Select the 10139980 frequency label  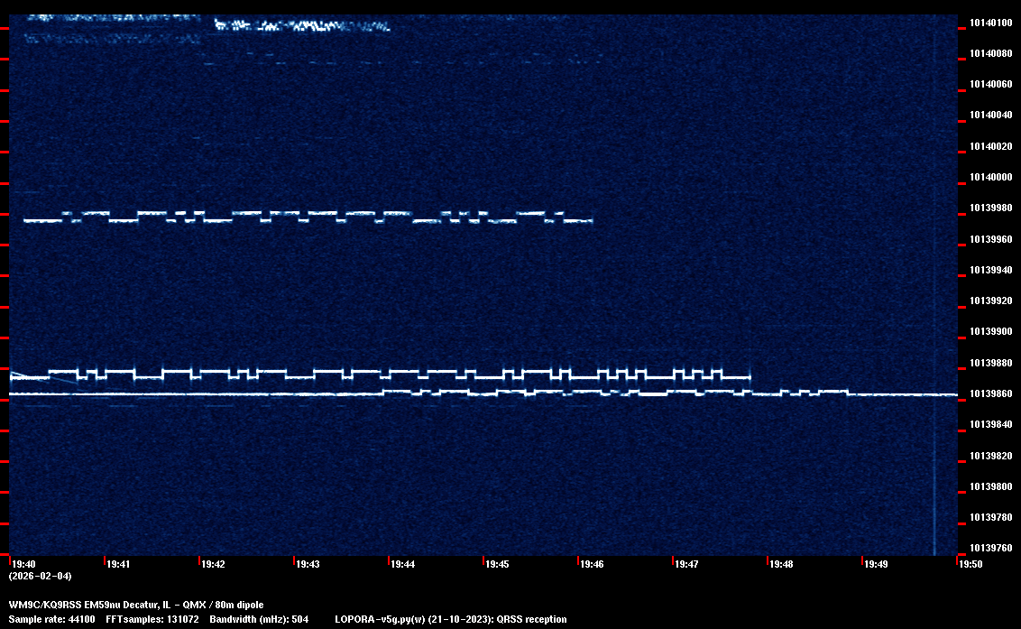[x=990, y=208]
